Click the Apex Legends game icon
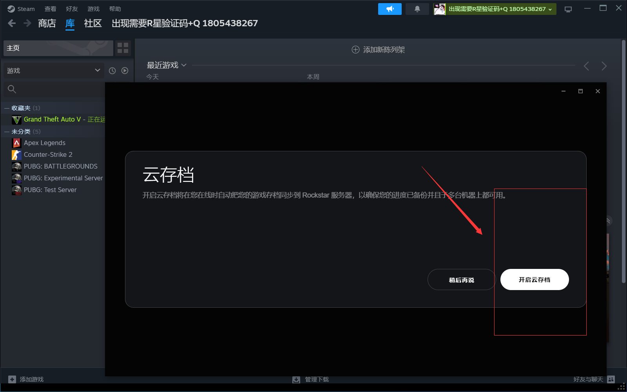Screen dimensions: 627x392 pos(16,143)
